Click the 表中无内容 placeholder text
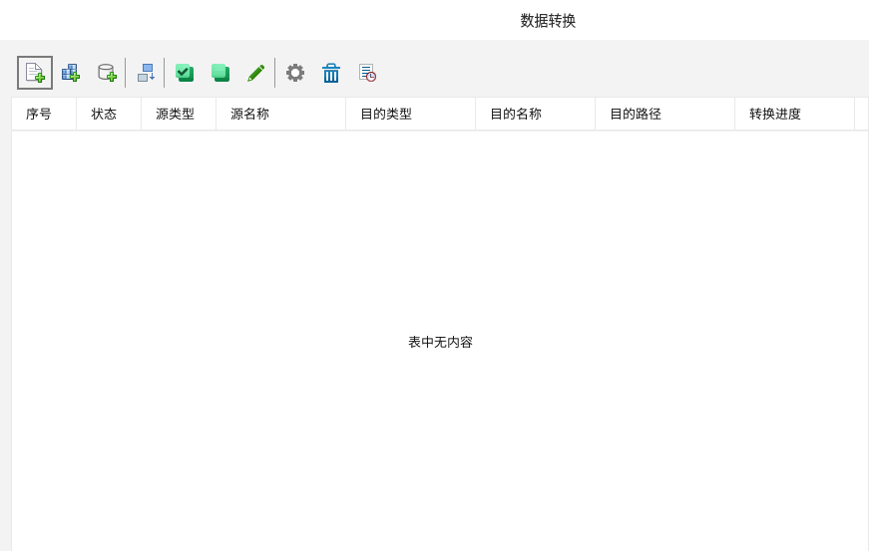This screenshot has width=869, height=551. [x=441, y=342]
